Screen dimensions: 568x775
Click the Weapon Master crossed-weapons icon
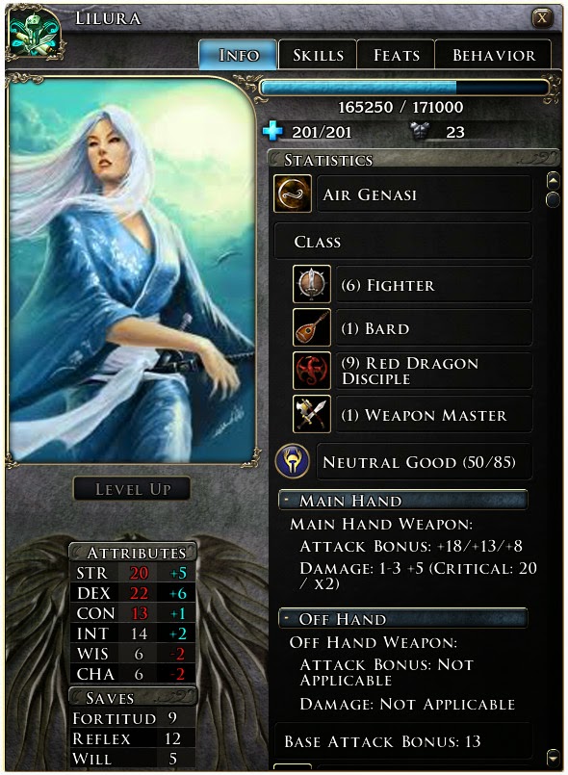tap(311, 414)
